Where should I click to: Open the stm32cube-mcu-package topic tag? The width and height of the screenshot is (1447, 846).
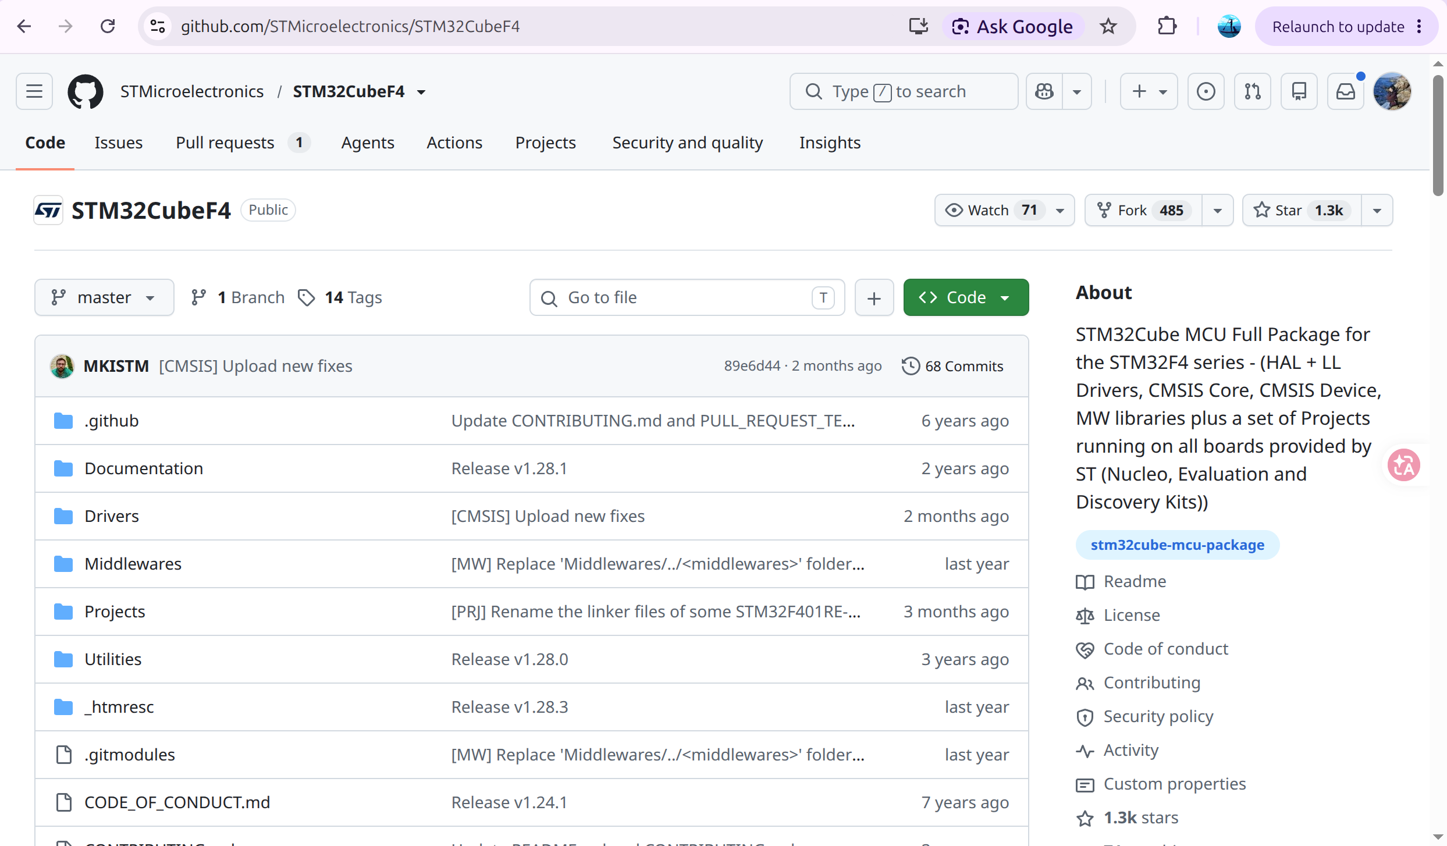click(1178, 545)
